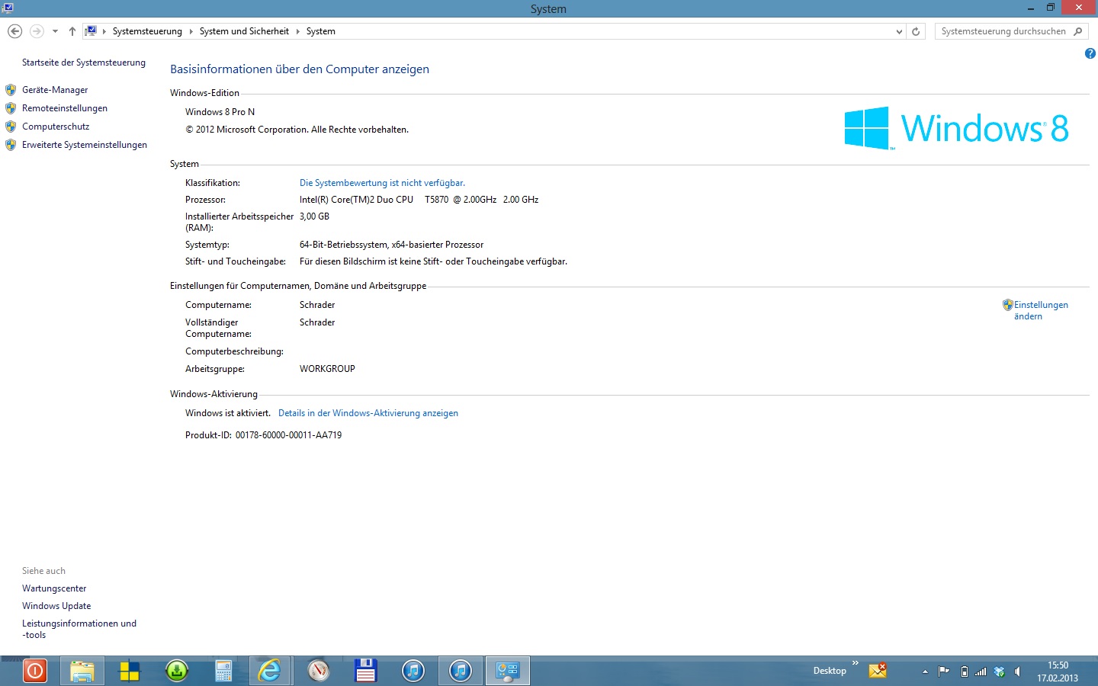
Task: Click the speedometer gauge taskbar icon
Action: 319,671
